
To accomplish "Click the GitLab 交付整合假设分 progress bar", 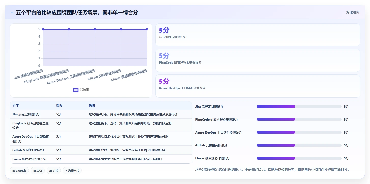I will tap(299, 145).
